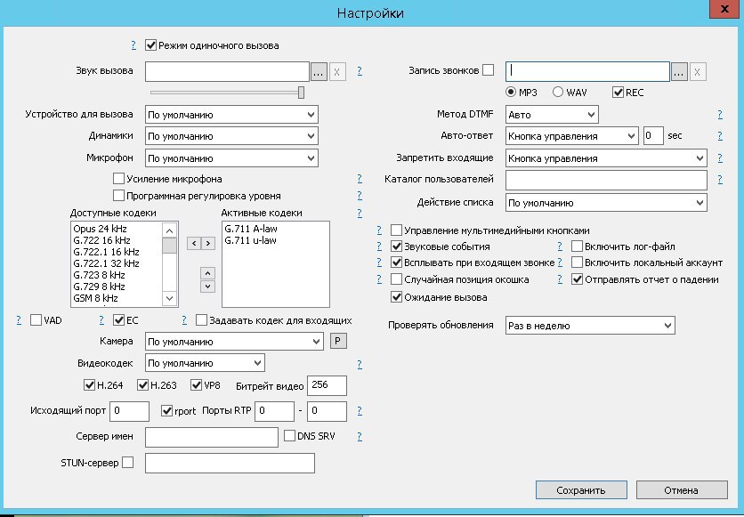Open Камера dropdown
Screen dimensions: 744x517
(234, 342)
